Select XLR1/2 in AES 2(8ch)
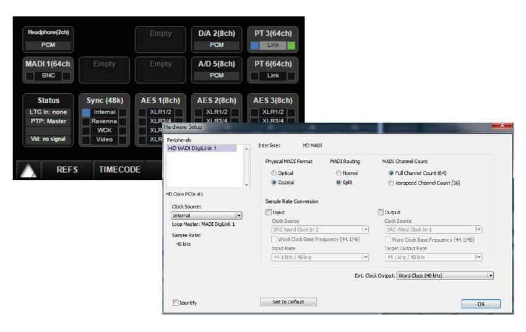This screenshot has height=332, width=526. pyautogui.click(x=217, y=112)
